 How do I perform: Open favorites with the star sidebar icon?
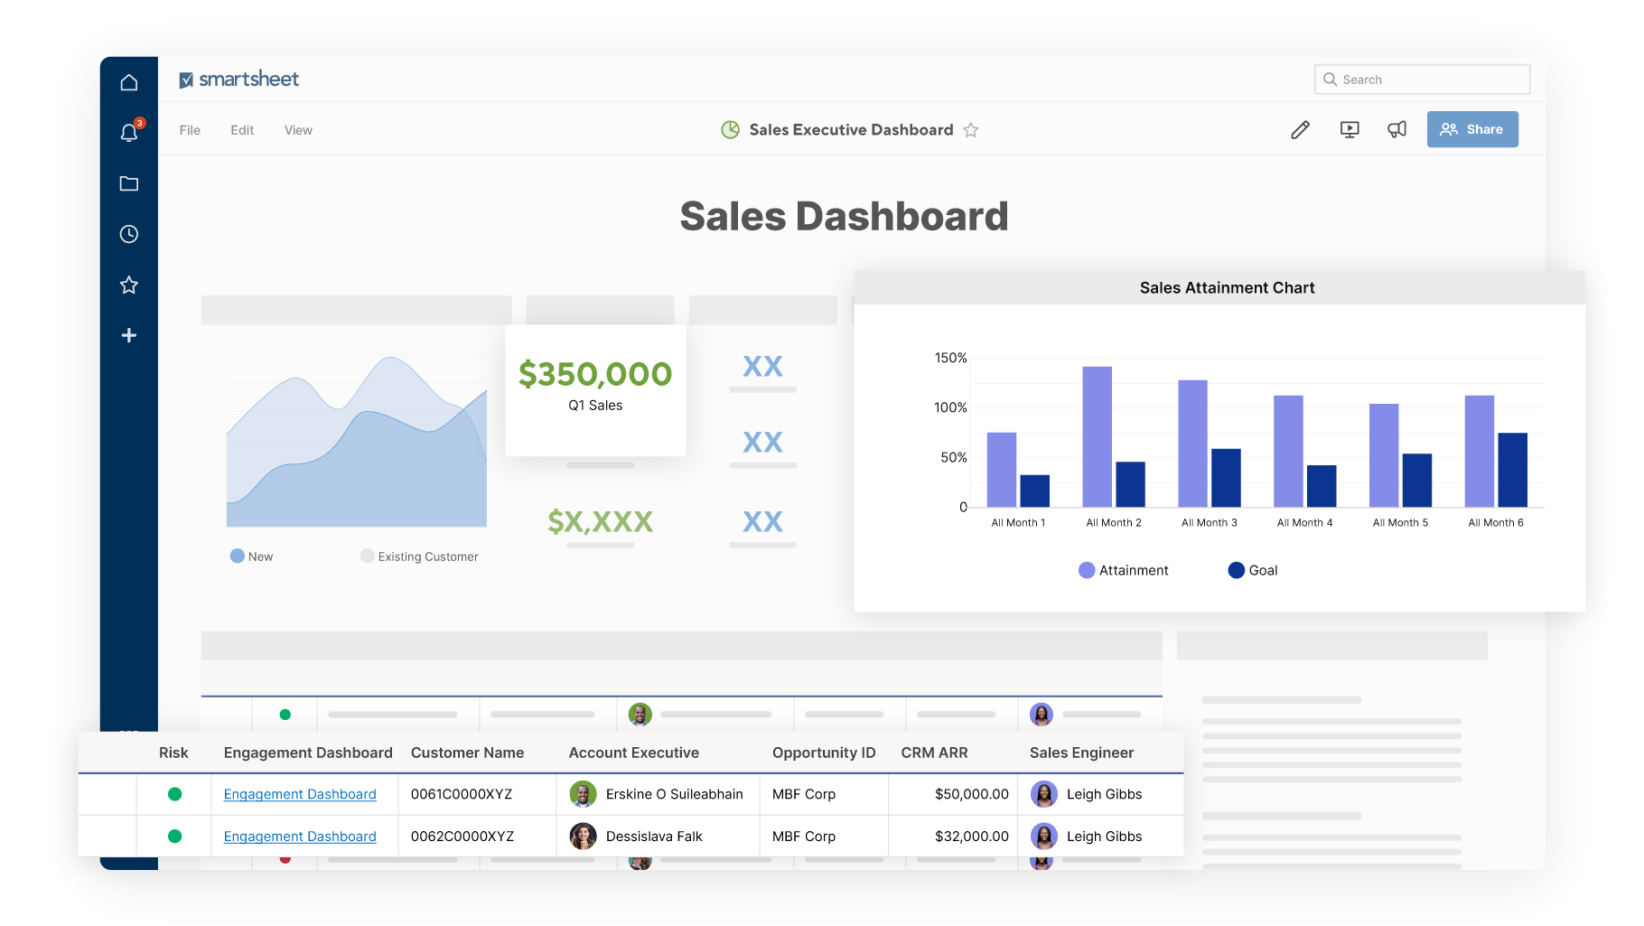tap(129, 285)
